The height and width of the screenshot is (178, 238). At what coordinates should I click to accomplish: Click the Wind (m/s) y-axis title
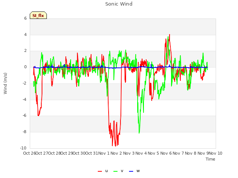(5, 83)
